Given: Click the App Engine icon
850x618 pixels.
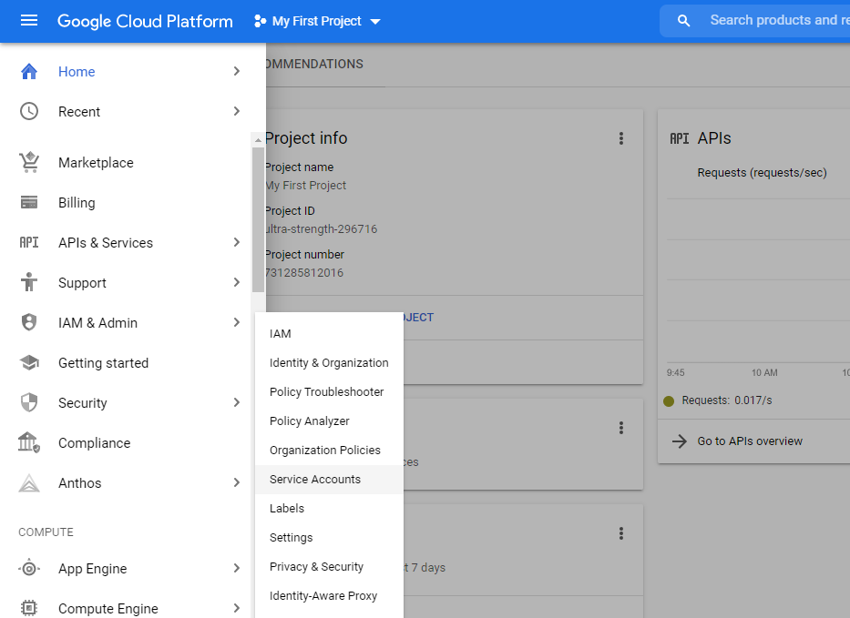Looking at the screenshot, I should (x=29, y=568).
